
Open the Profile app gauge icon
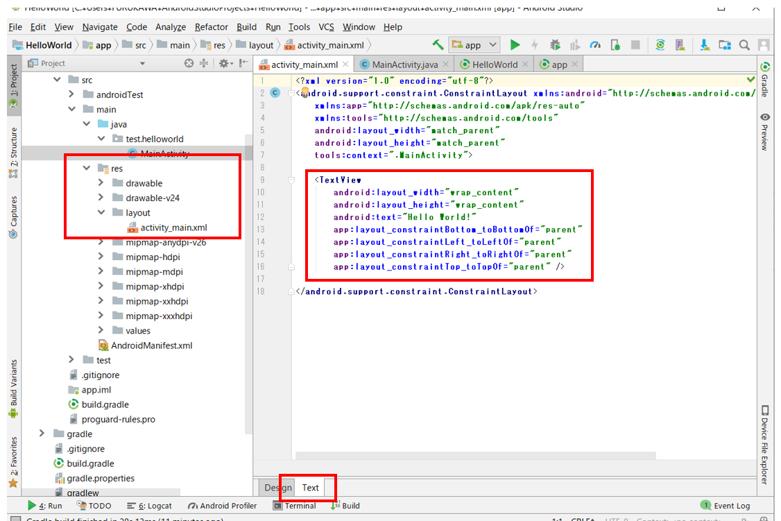click(x=595, y=45)
